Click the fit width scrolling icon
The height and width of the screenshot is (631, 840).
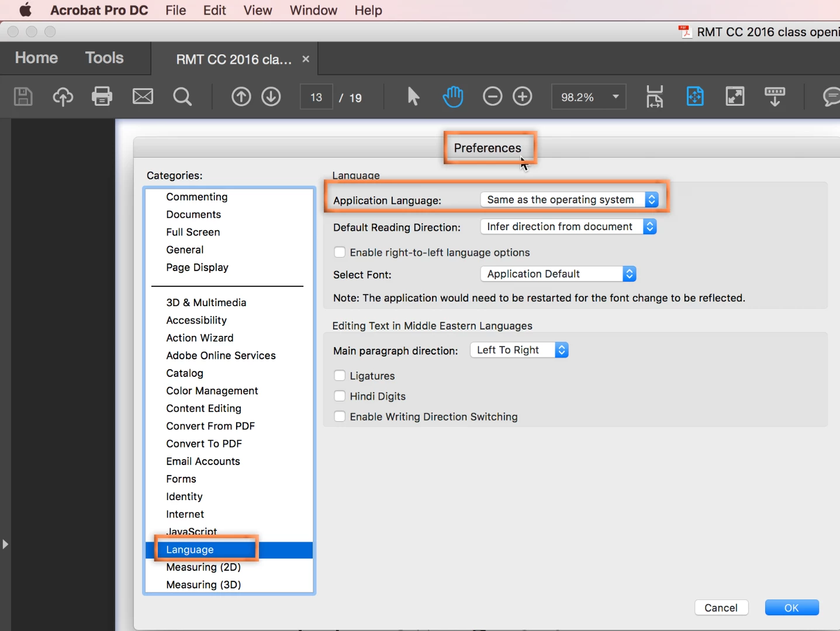[655, 96]
